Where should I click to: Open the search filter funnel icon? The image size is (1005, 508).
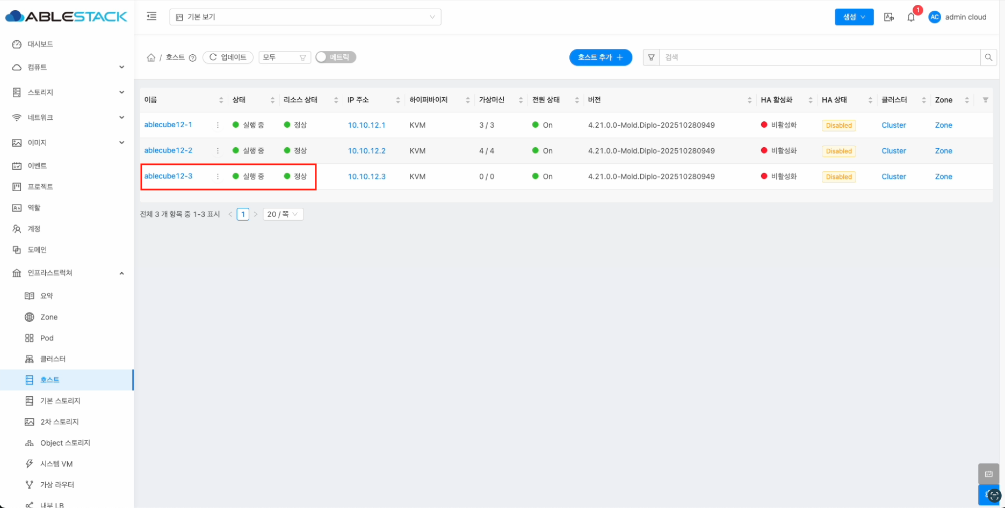pos(651,57)
